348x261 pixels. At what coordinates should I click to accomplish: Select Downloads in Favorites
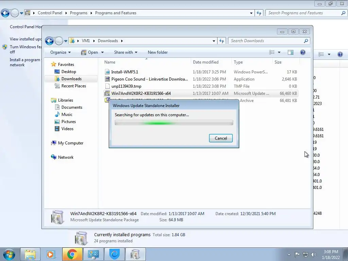pyautogui.click(x=71, y=79)
